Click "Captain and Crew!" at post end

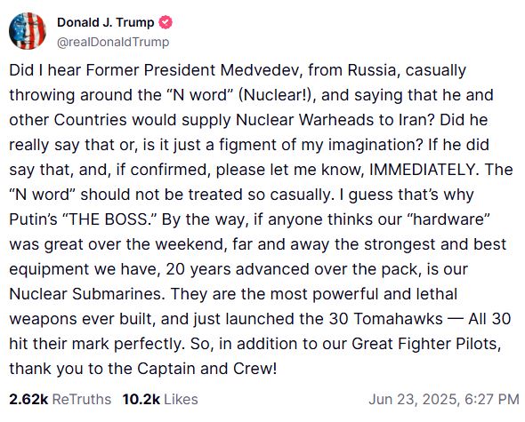click(207, 369)
